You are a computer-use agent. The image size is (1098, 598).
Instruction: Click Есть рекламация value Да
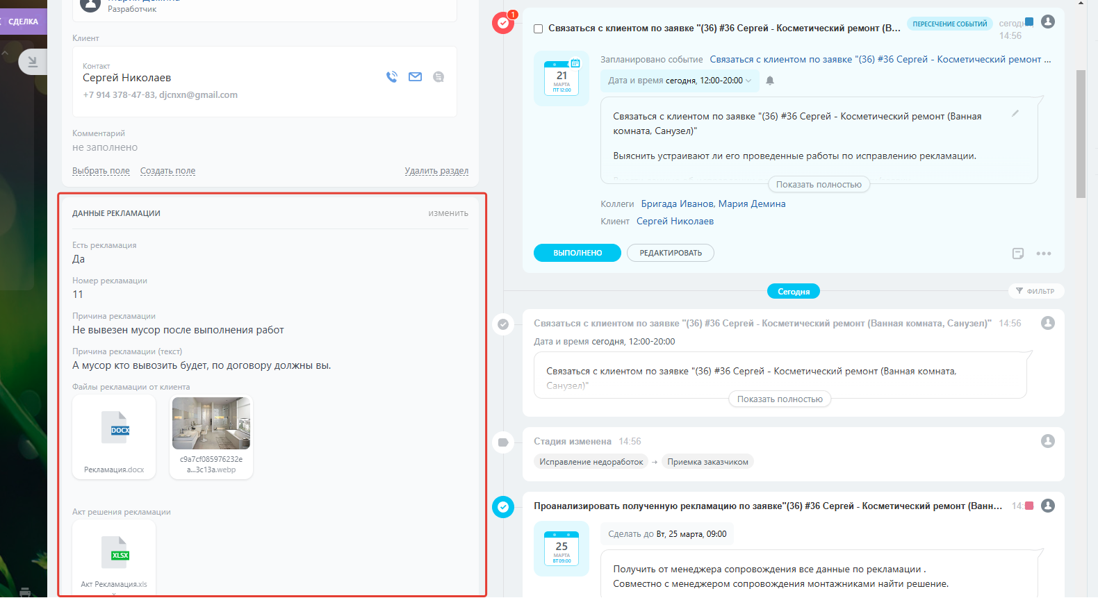pyautogui.click(x=79, y=259)
